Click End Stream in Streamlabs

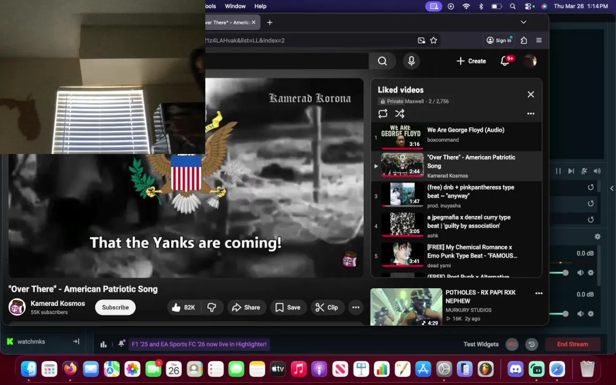coord(572,344)
